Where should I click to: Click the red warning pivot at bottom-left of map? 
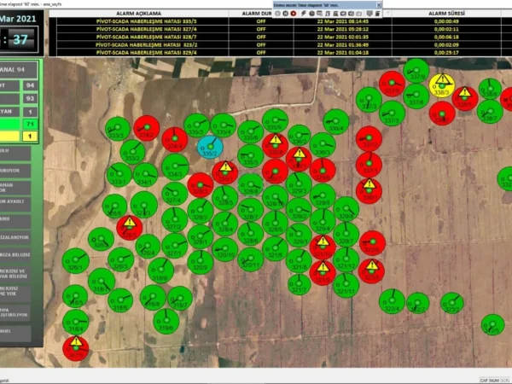[75, 346]
